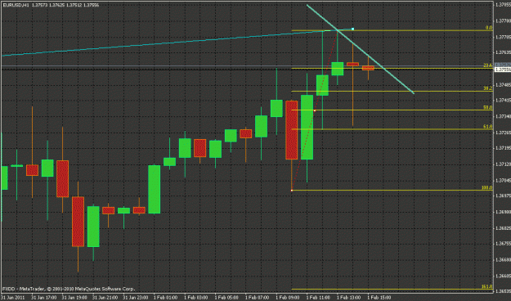The height and width of the screenshot is (301, 511).
Task: Click the green candle at 1 Feb 13:00
Action: (338, 69)
